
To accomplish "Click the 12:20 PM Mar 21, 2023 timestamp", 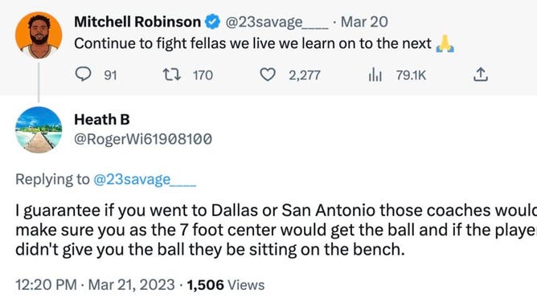I will tap(95, 285).
